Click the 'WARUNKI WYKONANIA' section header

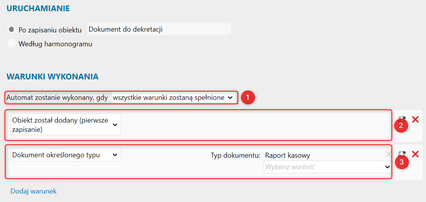click(52, 76)
